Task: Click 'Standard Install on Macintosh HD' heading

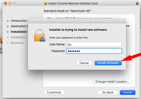Action: [67, 11]
